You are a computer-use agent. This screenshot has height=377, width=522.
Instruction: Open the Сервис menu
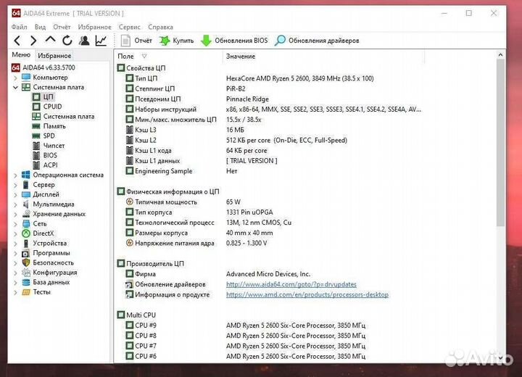130,26
